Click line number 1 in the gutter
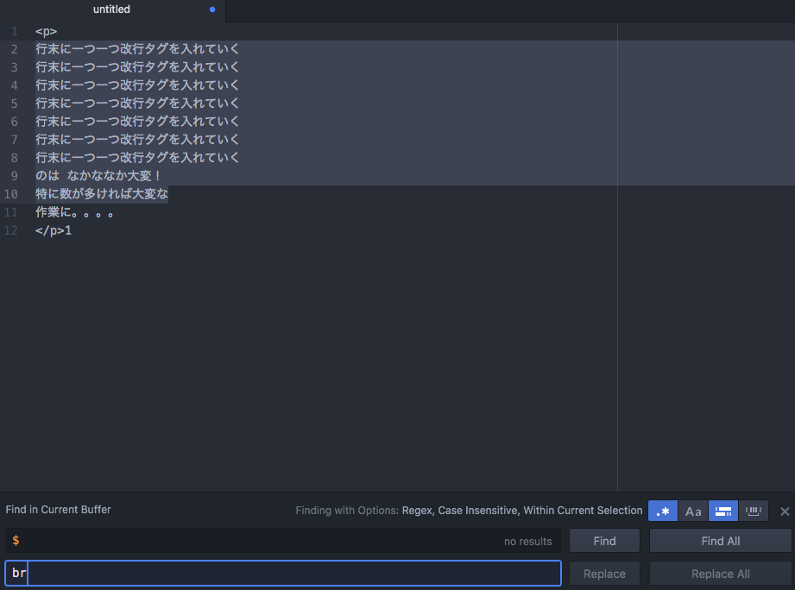Viewport: 795px width, 590px height. point(15,31)
